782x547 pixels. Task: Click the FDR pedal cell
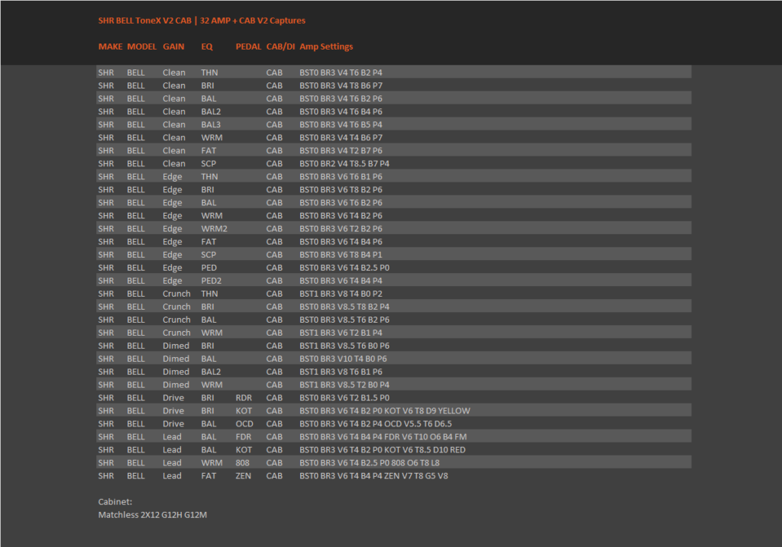[x=244, y=436]
